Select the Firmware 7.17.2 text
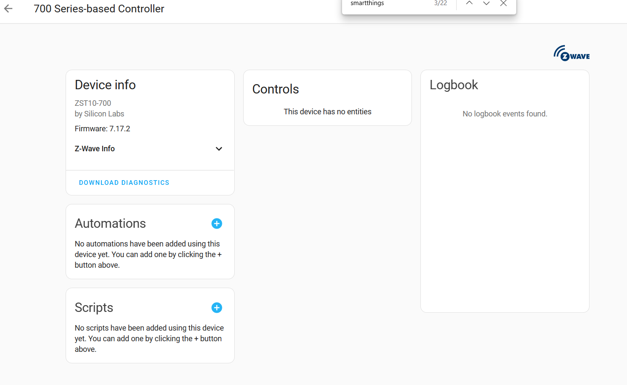 point(102,128)
